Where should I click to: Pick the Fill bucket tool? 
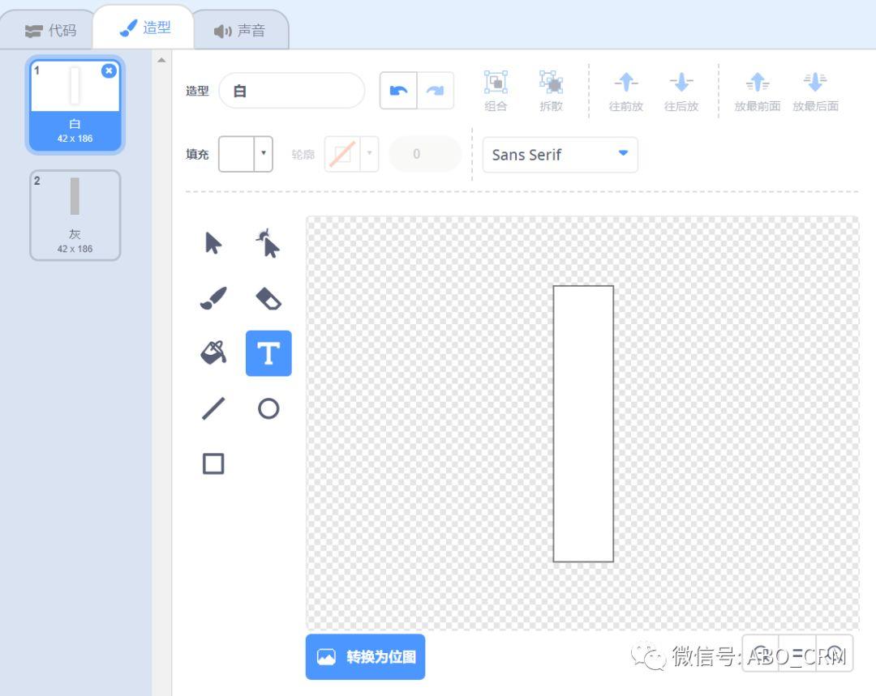pos(213,352)
